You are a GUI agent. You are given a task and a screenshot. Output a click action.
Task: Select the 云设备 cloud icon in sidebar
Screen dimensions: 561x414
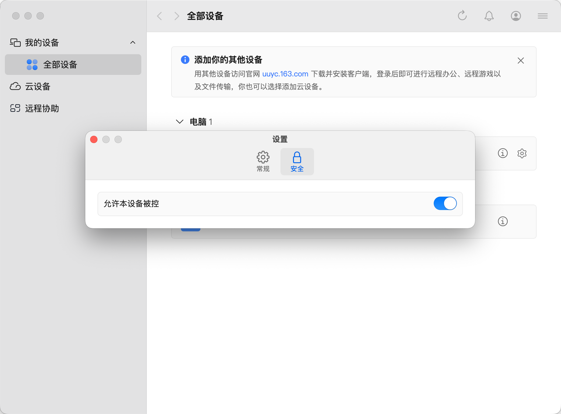tap(15, 87)
